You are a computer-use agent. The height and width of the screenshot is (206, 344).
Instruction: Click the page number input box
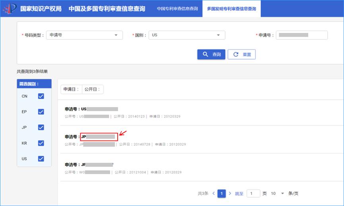[253, 194]
